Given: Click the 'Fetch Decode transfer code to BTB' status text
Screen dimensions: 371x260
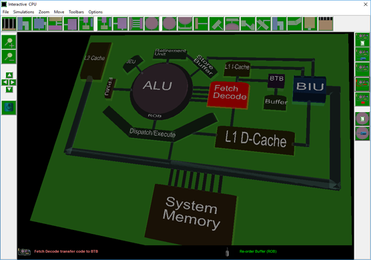Looking at the screenshot, I should point(66,251).
